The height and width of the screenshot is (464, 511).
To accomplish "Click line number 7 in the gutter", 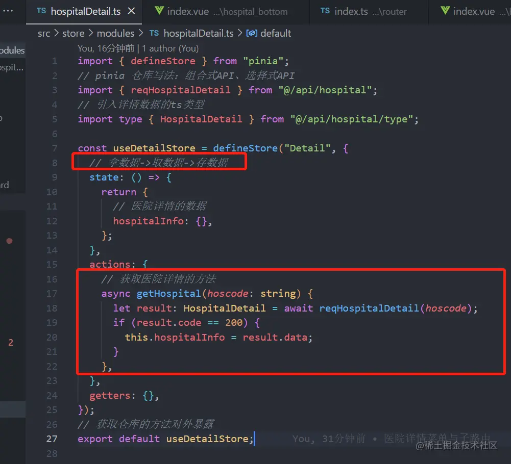I will [55, 148].
